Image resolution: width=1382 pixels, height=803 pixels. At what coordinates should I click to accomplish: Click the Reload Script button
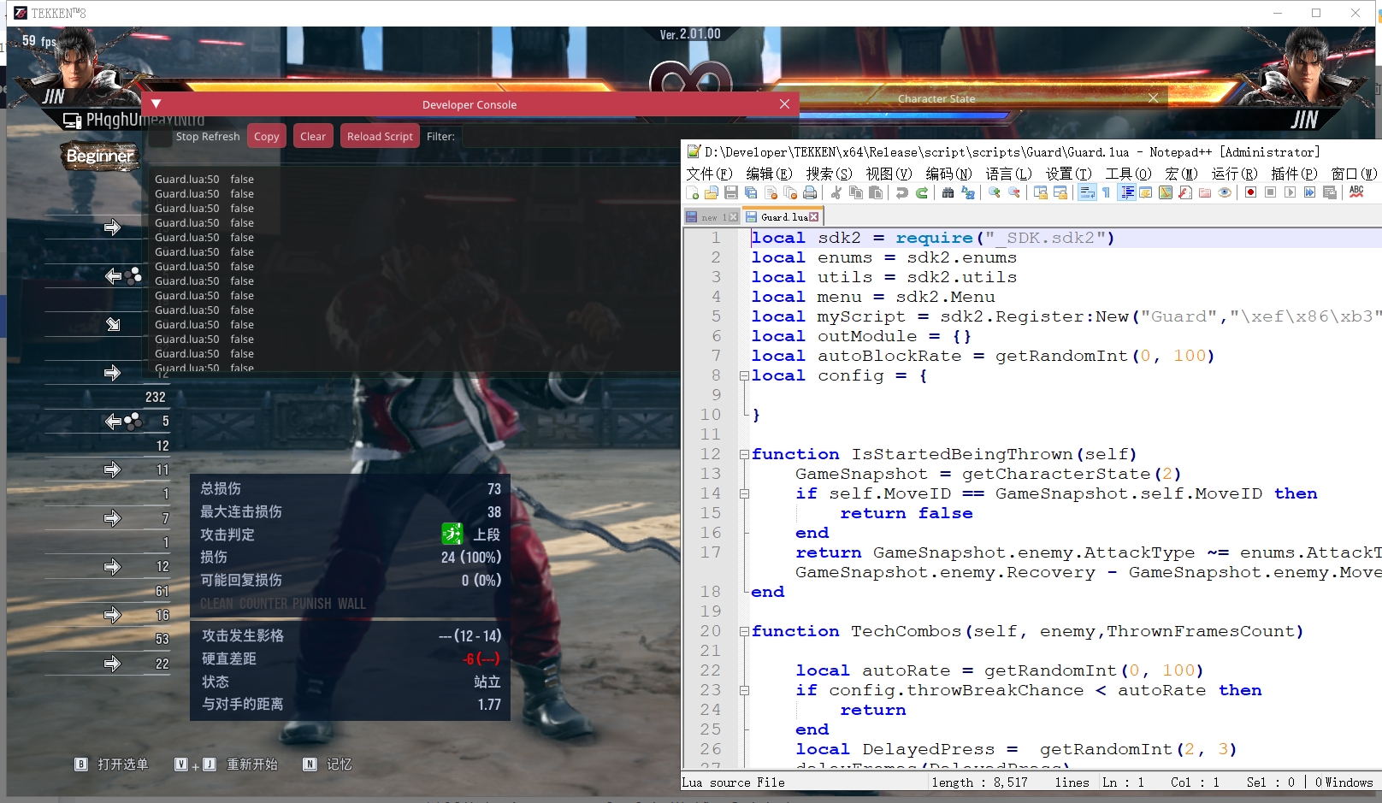380,136
